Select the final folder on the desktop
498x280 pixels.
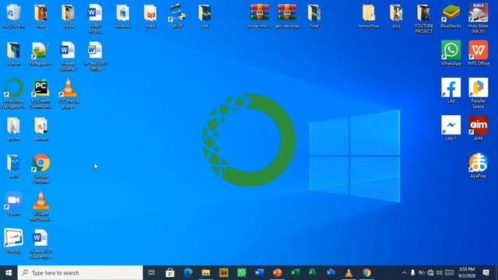(x=314, y=16)
